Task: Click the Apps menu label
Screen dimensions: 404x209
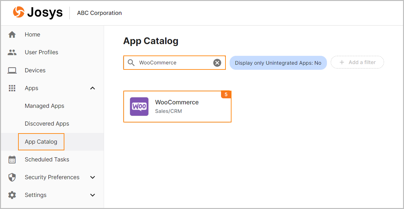Action: pyautogui.click(x=31, y=88)
